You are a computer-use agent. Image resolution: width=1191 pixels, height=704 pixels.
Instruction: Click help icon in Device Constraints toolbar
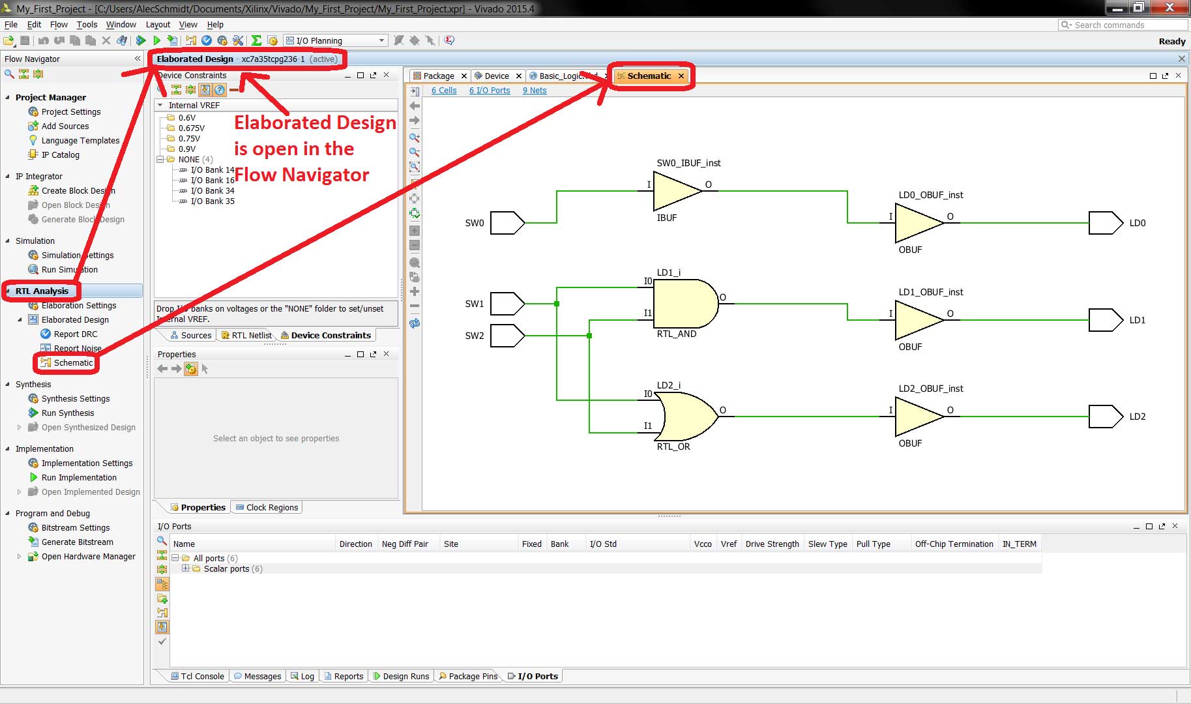(220, 90)
